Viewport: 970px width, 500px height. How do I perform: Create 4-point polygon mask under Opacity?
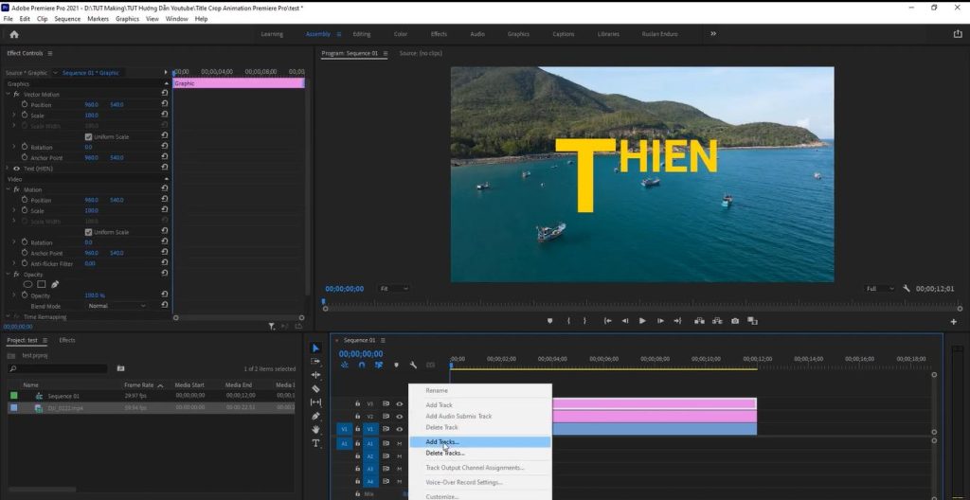42,284
